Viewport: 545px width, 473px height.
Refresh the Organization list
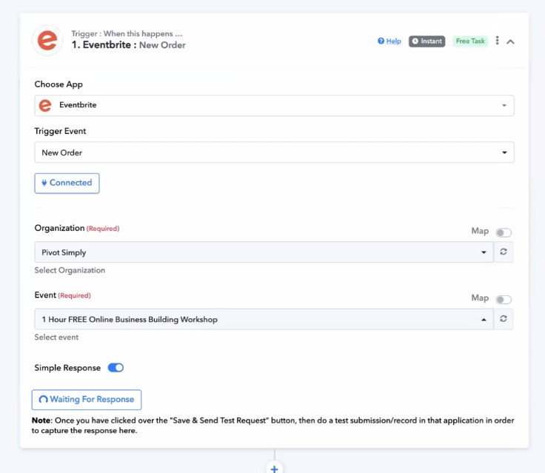pyautogui.click(x=504, y=252)
